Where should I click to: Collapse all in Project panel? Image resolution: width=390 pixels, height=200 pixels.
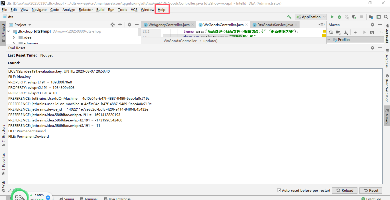[120, 25]
